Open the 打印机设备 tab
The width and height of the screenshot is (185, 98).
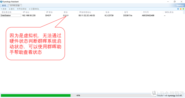[15, 5]
